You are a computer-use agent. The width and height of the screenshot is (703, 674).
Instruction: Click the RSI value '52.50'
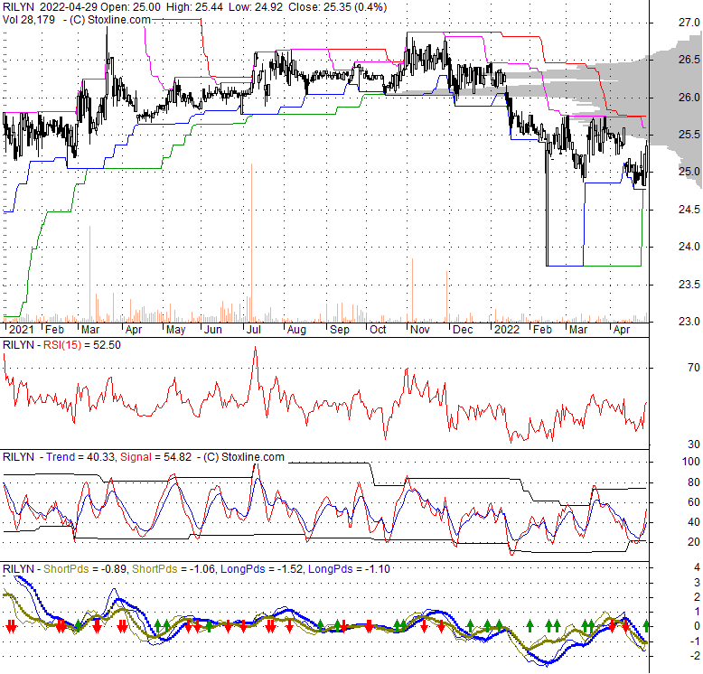pos(107,345)
